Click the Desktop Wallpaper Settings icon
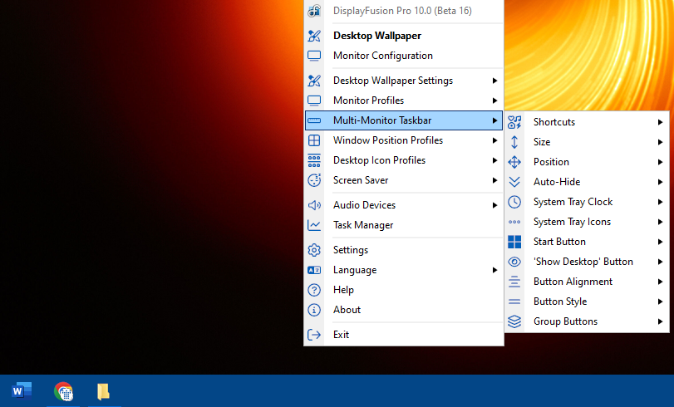Image resolution: width=674 pixels, height=407 pixels. pyautogui.click(x=314, y=81)
